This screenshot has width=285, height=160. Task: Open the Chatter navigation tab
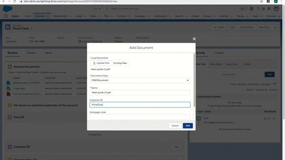[x=195, y=16]
